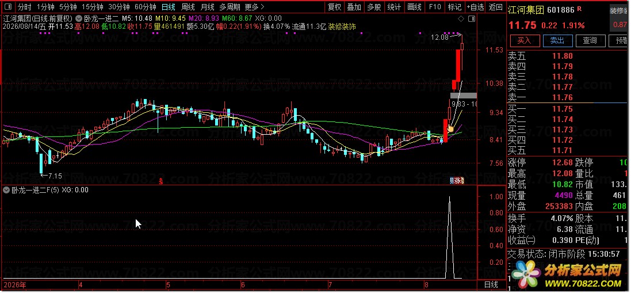Click the 返回 back button
This screenshot has height=293, width=631.
coord(495,7)
